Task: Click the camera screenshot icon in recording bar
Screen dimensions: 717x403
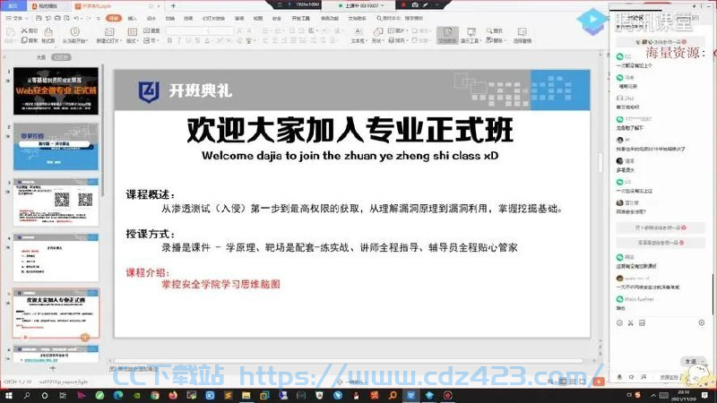Action: pyautogui.click(x=415, y=5)
